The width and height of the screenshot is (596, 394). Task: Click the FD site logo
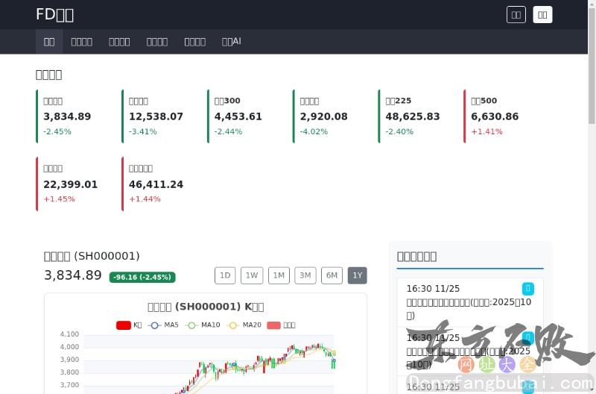click(x=54, y=14)
